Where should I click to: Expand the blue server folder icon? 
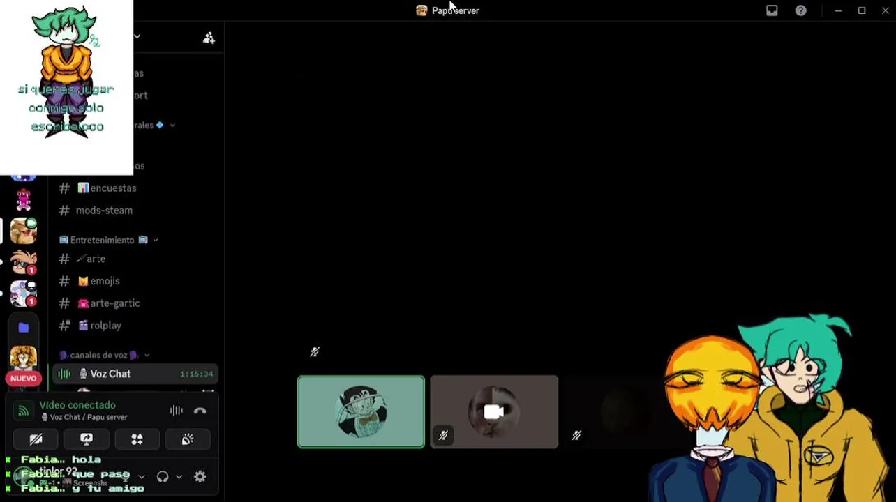(24, 327)
